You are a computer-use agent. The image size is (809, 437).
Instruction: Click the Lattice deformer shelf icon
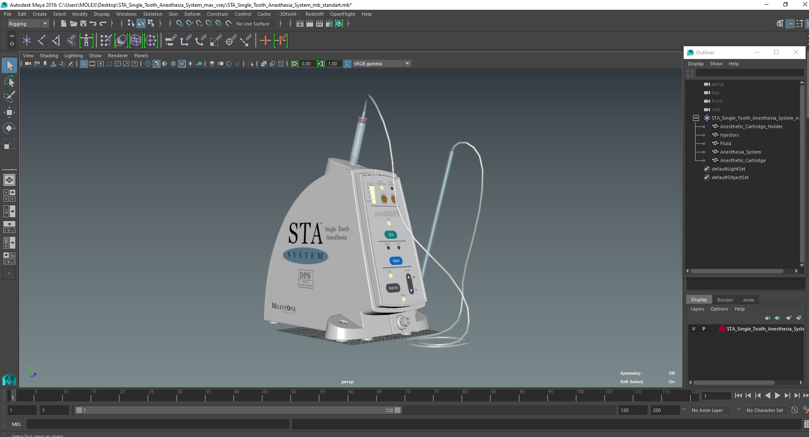(x=136, y=41)
